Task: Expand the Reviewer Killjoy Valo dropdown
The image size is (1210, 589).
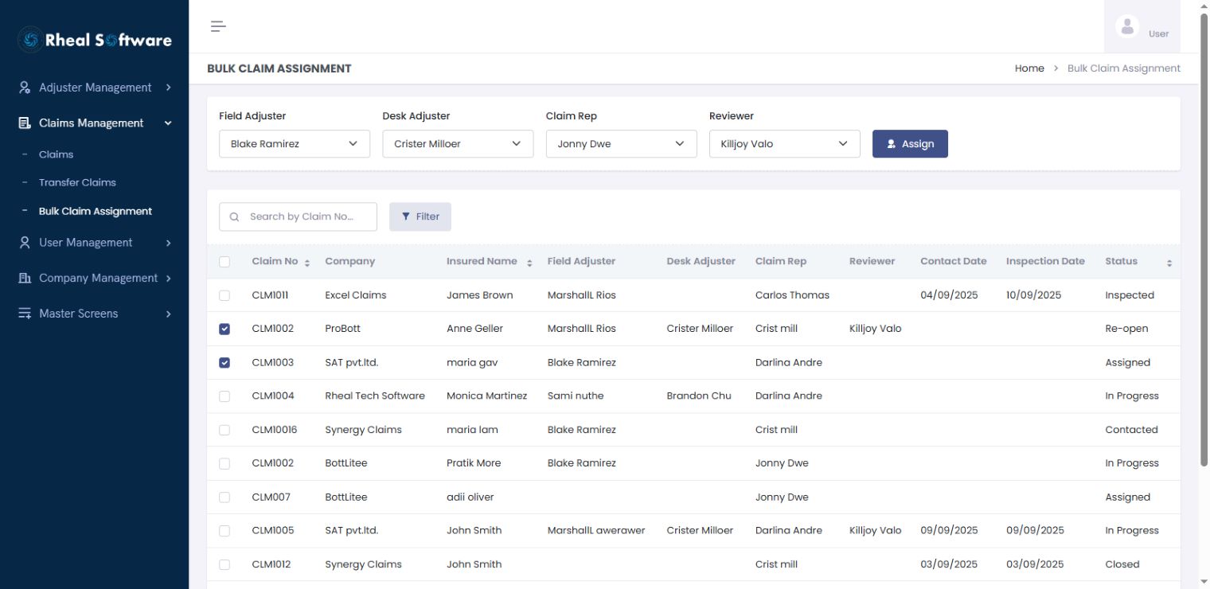Action: [x=785, y=144]
